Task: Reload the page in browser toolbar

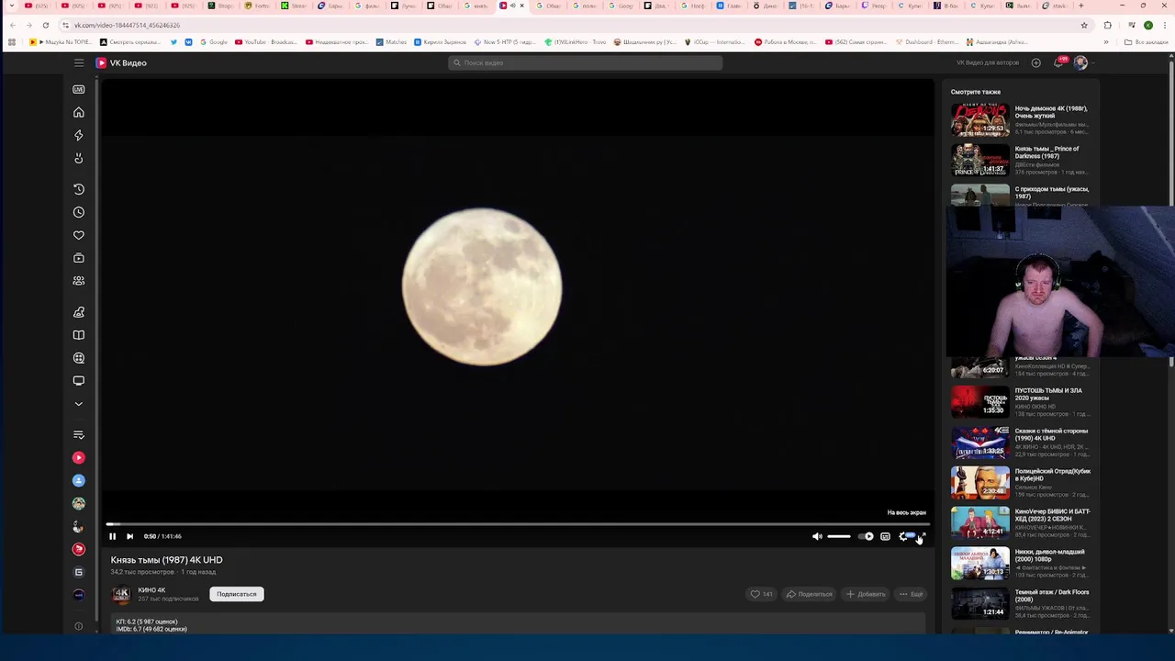Action: [x=45, y=25]
